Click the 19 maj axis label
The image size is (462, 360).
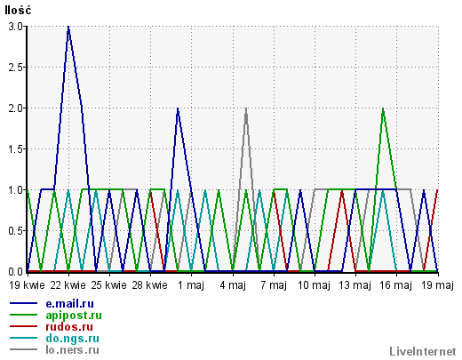(x=437, y=285)
